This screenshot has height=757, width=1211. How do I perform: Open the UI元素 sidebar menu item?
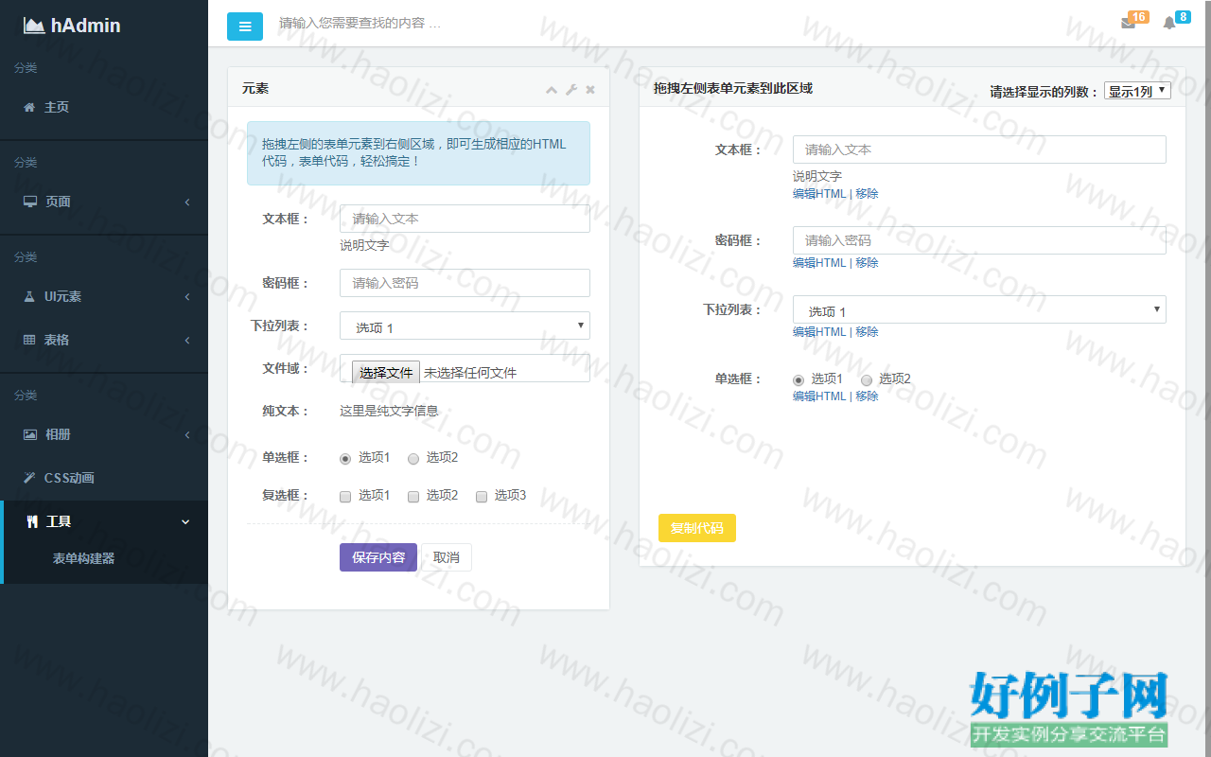click(104, 296)
